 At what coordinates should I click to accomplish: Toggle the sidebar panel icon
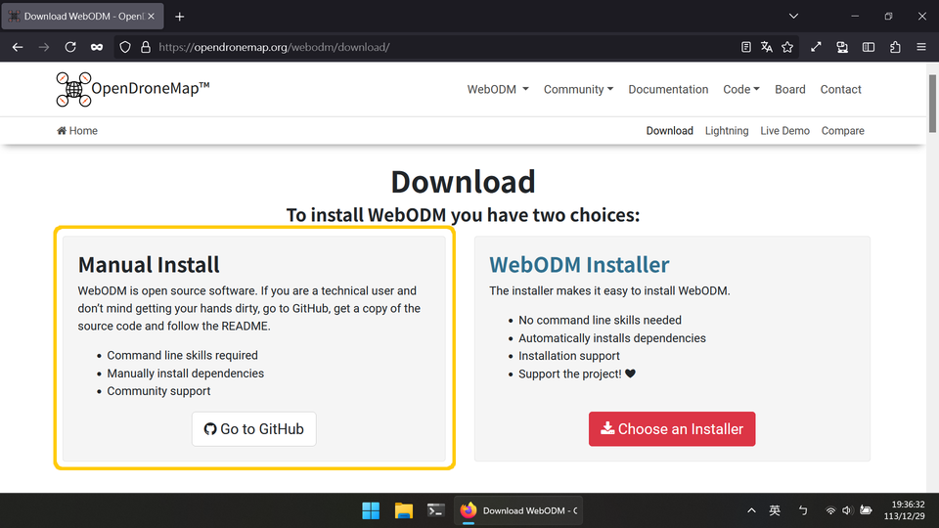click(x=869, y=47)
